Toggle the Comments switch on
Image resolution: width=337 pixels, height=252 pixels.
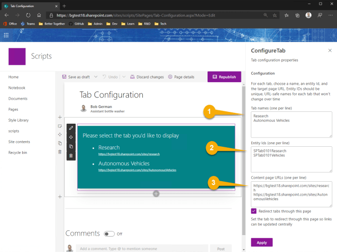(109, 234)
